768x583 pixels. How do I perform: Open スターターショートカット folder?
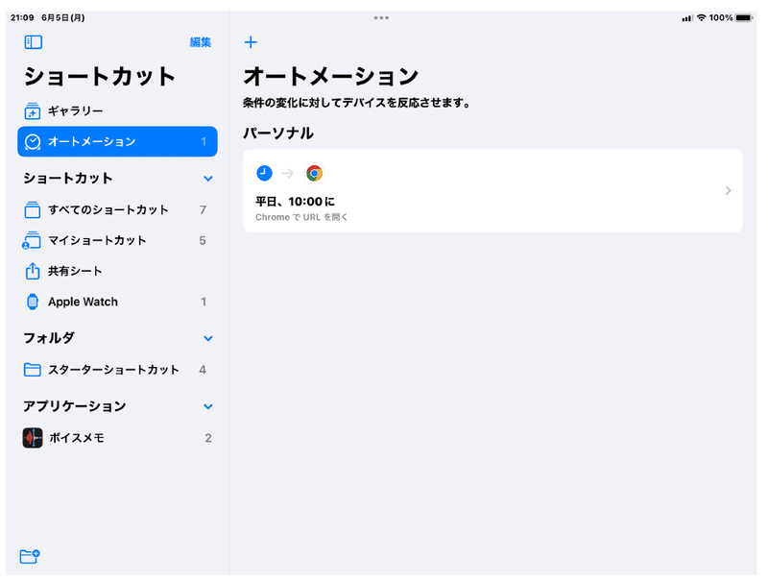[117, 370]
